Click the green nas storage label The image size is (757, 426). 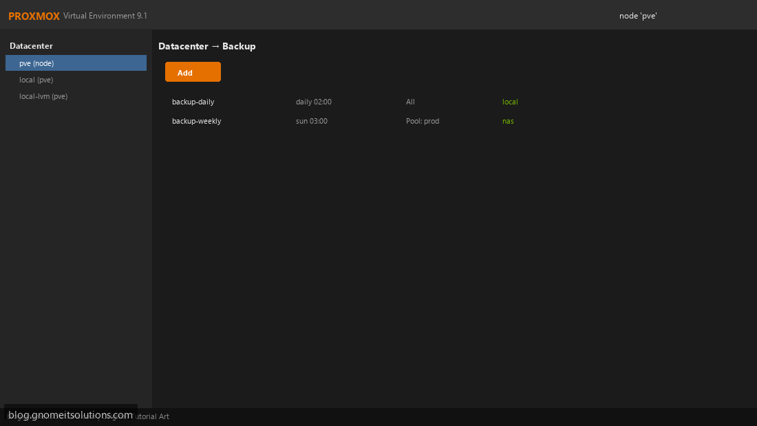click(x=508, y=121)
